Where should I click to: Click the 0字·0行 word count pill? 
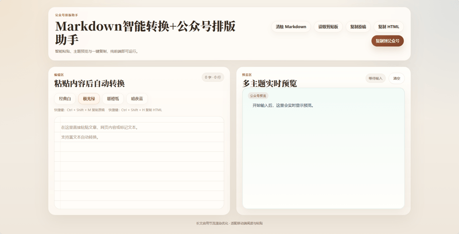click(x=213, y=77)
